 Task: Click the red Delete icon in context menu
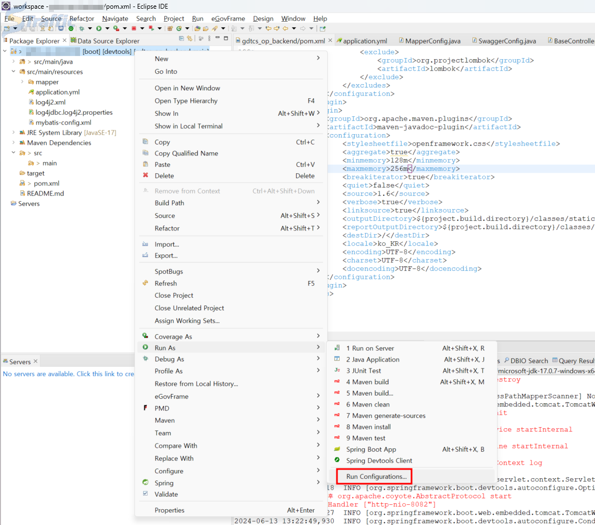tap(145, 175)
